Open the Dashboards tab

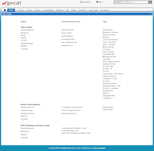click(x=83, y=10)
